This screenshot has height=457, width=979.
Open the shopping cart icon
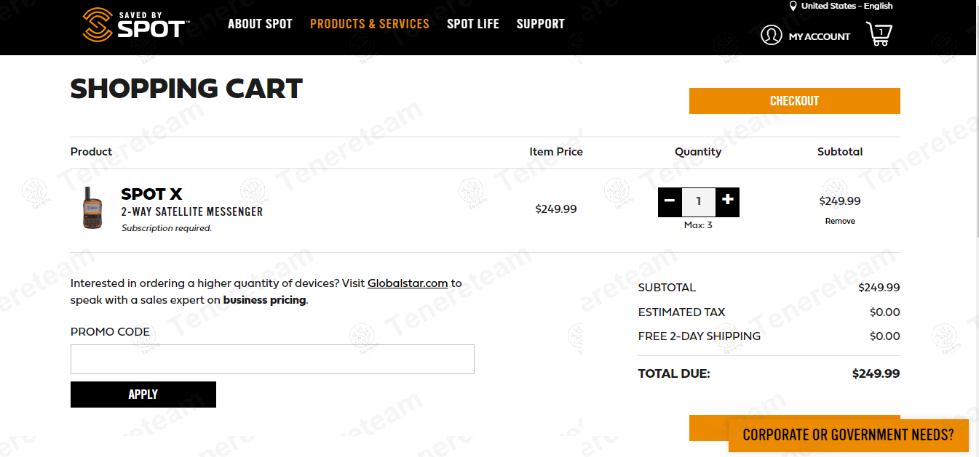(879, 34)
